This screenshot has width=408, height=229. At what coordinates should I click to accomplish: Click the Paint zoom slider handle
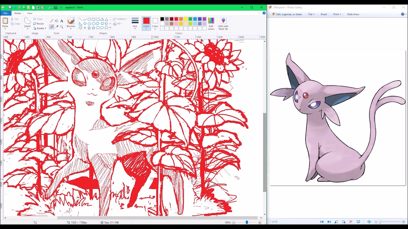point(247,222)
